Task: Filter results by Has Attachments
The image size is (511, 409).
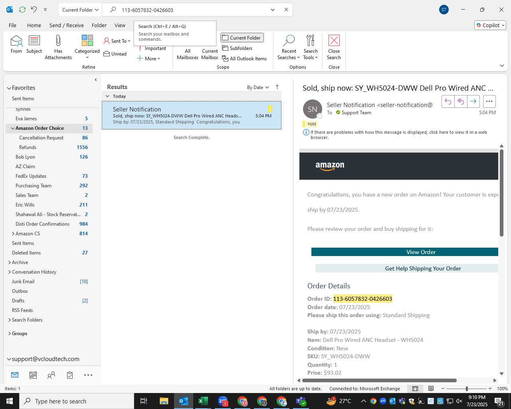Action: pyautogui.click(x=58, y=47)
